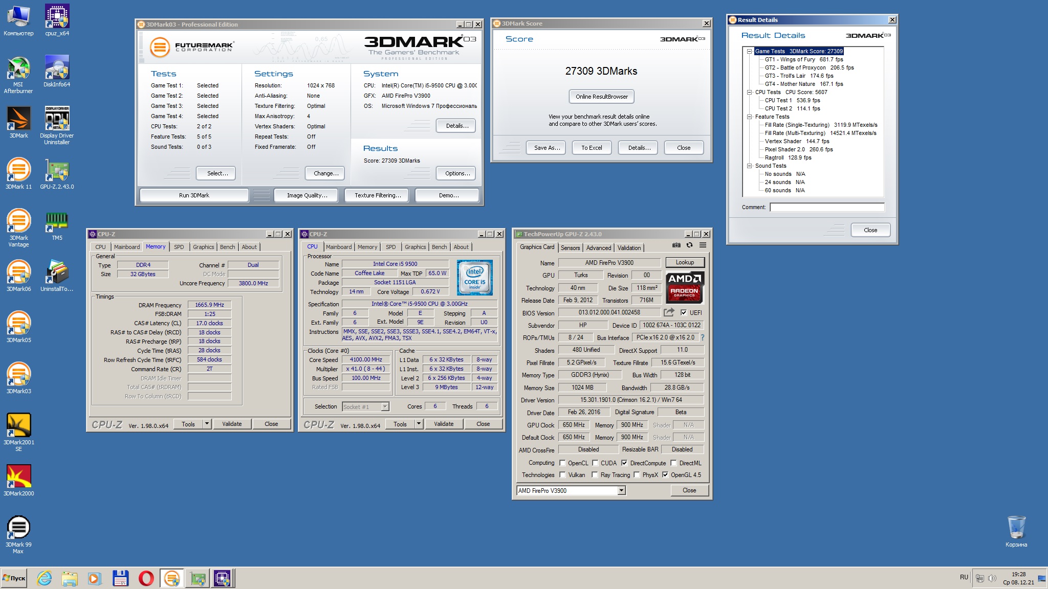This screenshot has width=1048, height=589.
Task: Open Tools dropdown arrow in CPU-Z Memory window
Action: point(207,424)
